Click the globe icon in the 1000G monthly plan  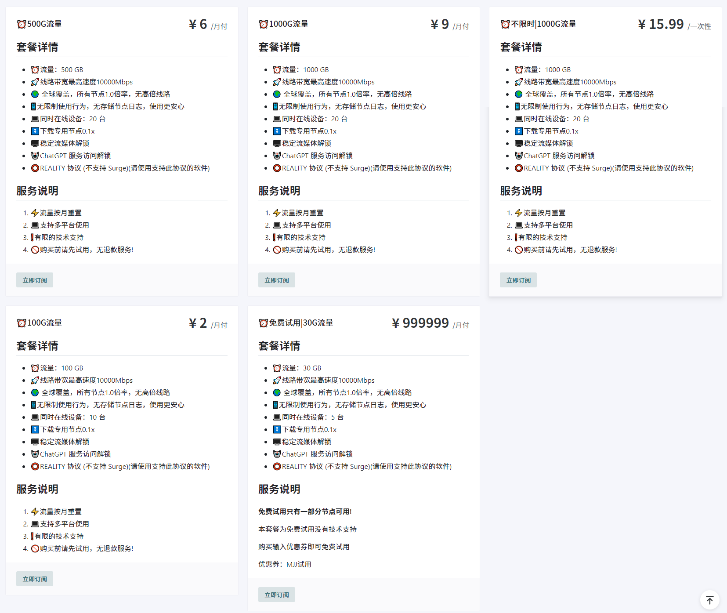(x=277, y=94)
